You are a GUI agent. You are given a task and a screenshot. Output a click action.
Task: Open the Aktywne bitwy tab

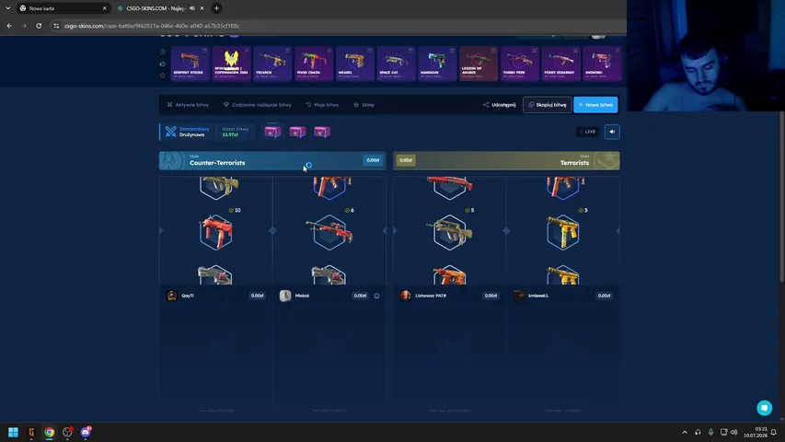[188, 105]
